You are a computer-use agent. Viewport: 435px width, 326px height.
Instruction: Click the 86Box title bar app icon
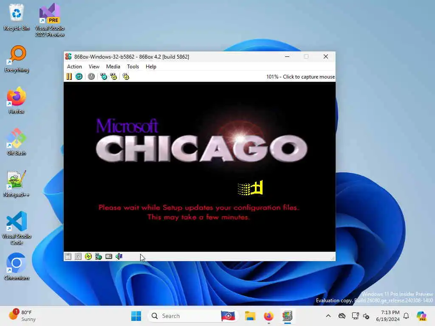[68, 56]
